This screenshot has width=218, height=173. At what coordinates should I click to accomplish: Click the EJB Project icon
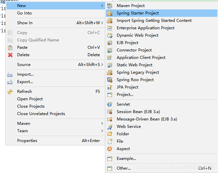pyautogui.click(x=110, y=43)
